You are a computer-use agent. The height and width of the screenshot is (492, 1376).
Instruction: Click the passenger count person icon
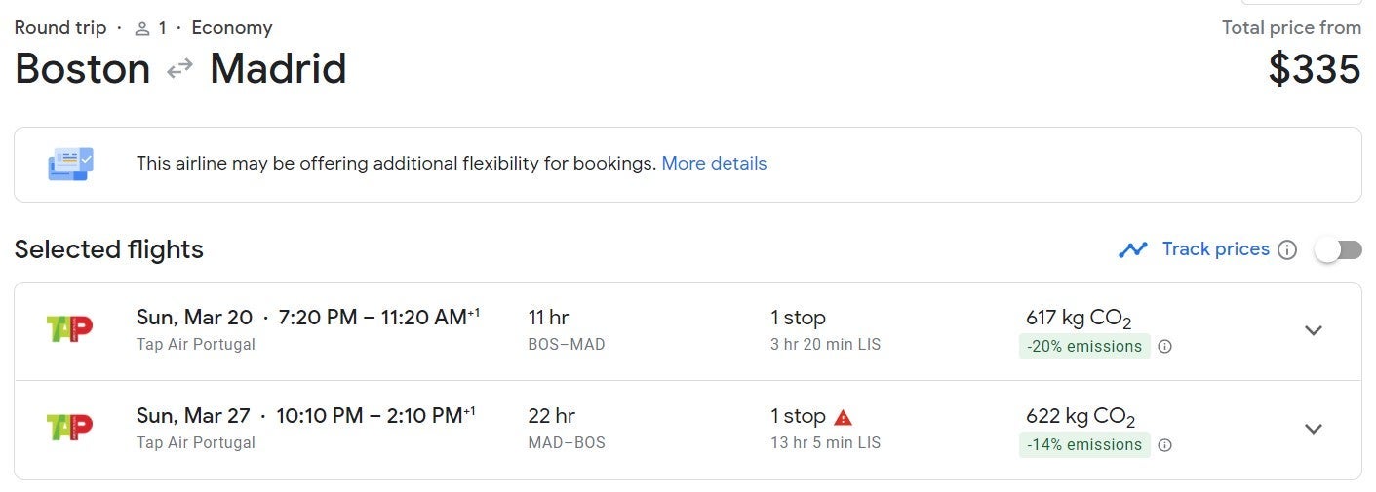point(142,28)
